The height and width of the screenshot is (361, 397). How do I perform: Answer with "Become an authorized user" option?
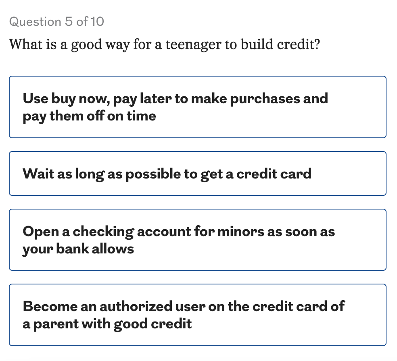point(197,315)
